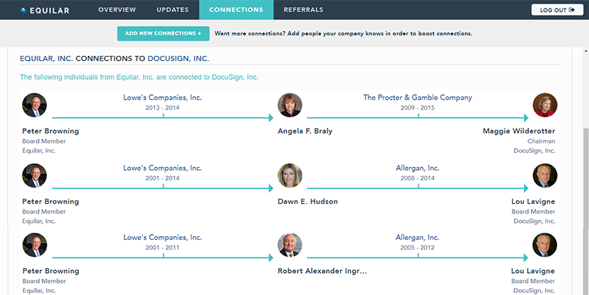The image size is (589, 295).
Task: Select the Connections tab
Action: 236,10
